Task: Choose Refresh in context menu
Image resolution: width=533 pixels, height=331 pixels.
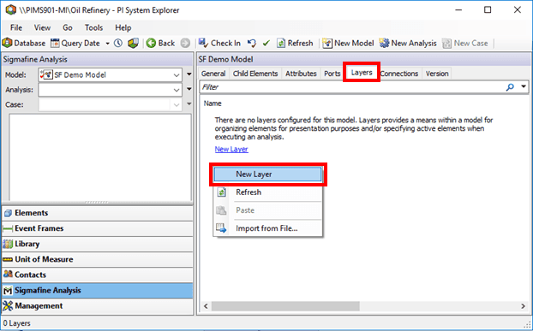Action: click(x=267, y=192)
